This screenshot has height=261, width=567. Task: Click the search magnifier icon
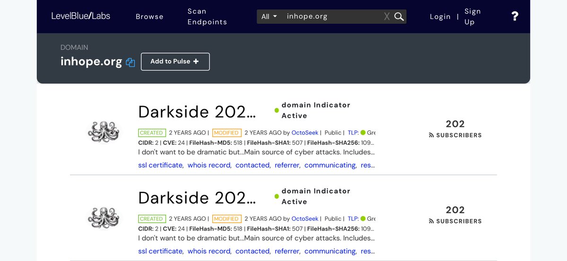[399, 17]
